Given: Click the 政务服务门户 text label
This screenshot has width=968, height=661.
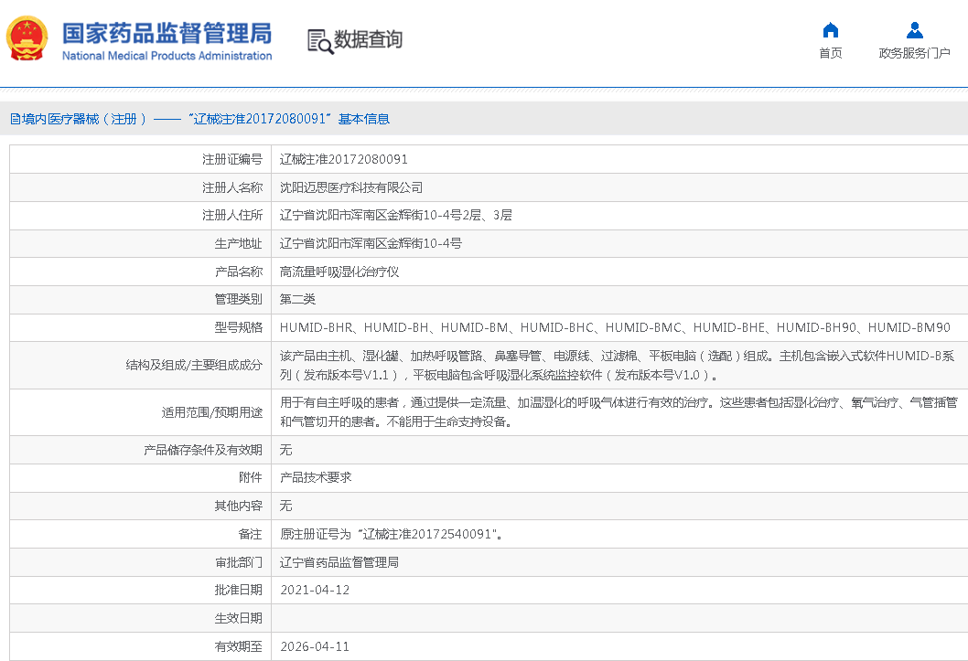Looking at the screenshot, I should click(x=914, y=53).
